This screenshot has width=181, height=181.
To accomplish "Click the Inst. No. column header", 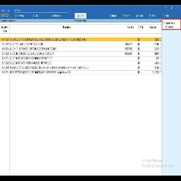I will tap(130, 27).
